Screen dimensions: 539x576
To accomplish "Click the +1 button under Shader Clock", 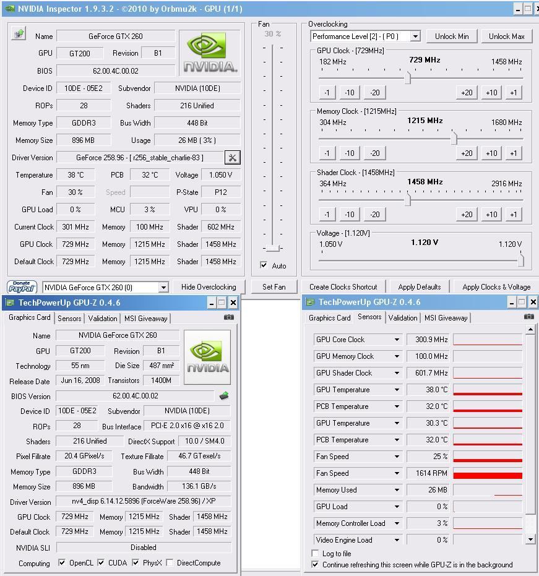I will point(513,215).
